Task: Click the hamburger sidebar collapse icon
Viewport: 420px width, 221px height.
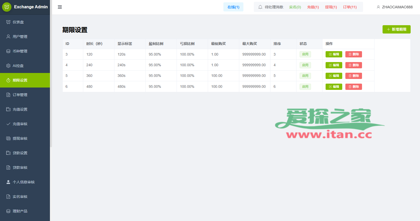Action: [60, 7]
